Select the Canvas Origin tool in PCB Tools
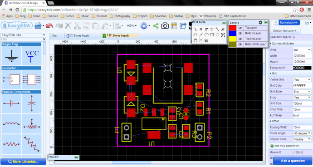Image resolution: width=313 pixels, height=167 pixels. click(x=223, y=35)
